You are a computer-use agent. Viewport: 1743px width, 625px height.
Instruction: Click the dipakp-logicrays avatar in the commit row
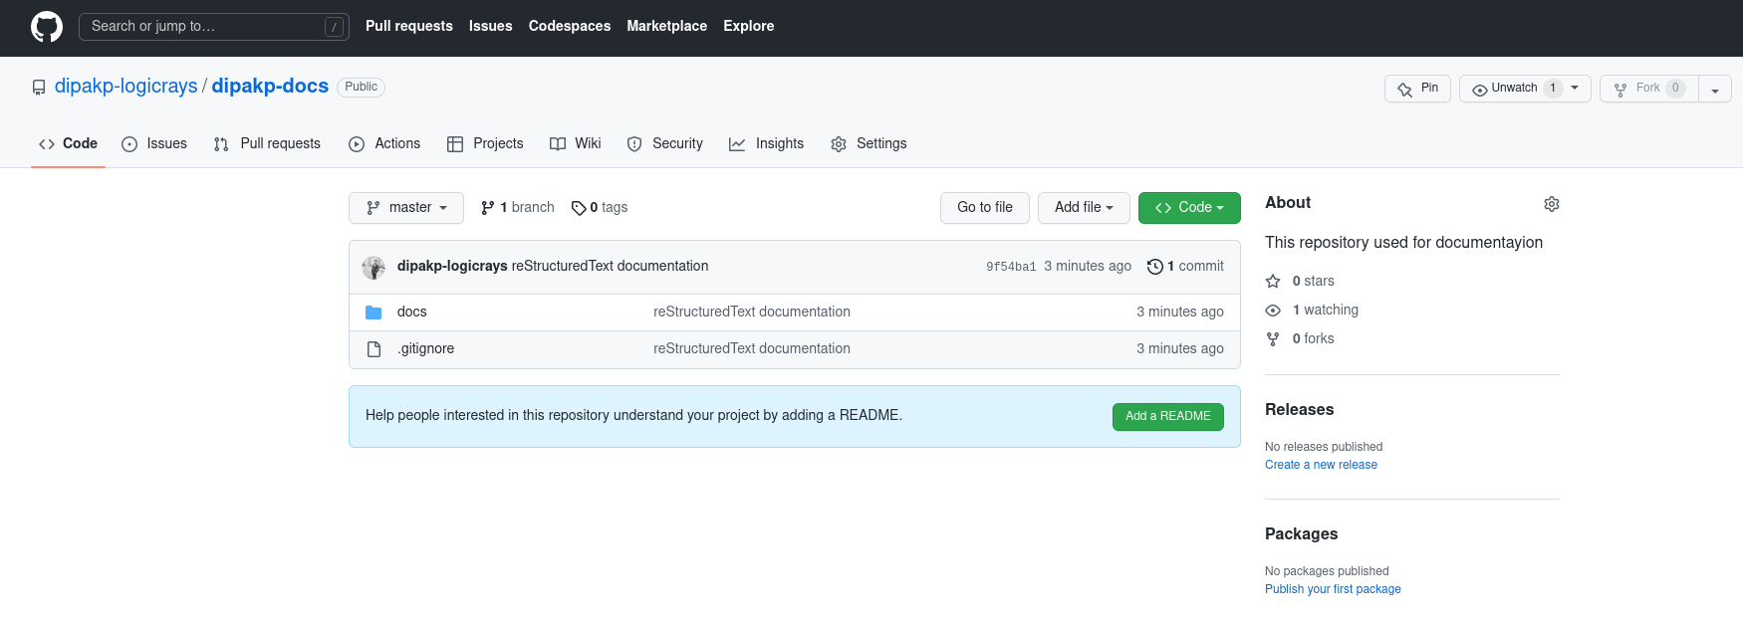click(x=373, y=267)
